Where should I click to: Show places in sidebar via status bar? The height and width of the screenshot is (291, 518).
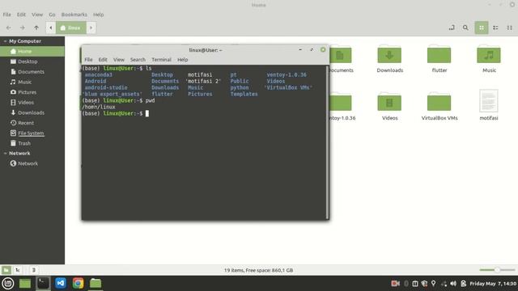point(6,270)
